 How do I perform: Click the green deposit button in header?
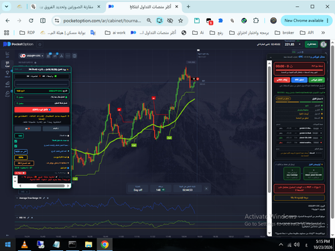click(312, 44)
